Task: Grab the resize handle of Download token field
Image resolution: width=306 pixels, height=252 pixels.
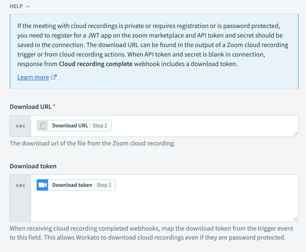Action: tap(295, 219)
